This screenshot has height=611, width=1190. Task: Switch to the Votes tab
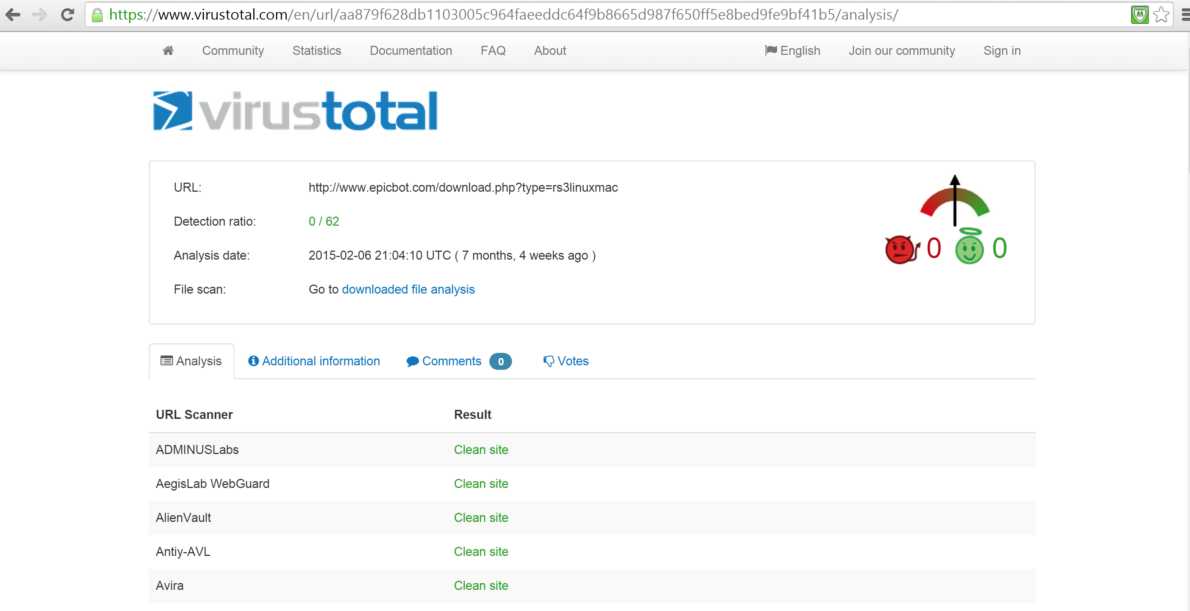(566, 361)
